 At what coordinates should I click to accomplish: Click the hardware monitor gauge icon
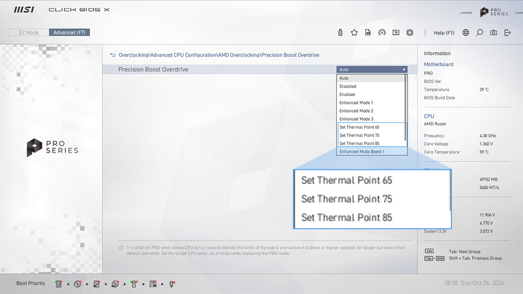[382, 32]
